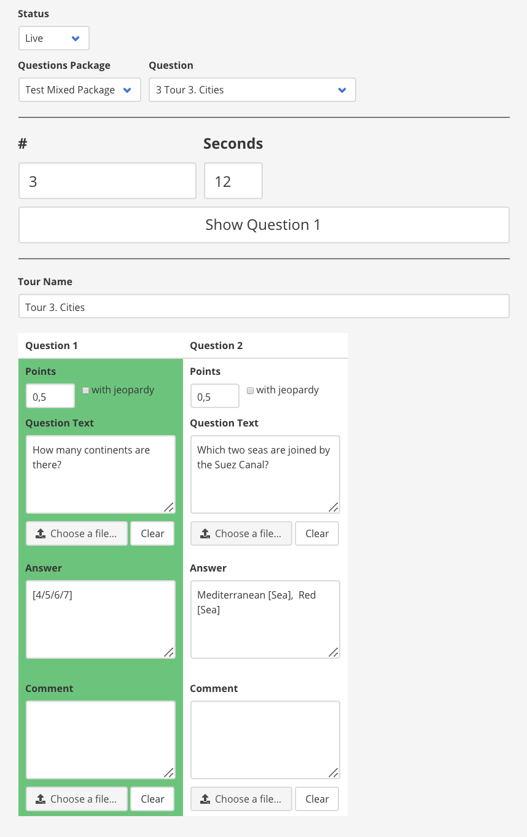This screenshot has height=837, width=527.
Task: Expand the Question selector showing Tour 3. Cities
Action: pos(252,90)
